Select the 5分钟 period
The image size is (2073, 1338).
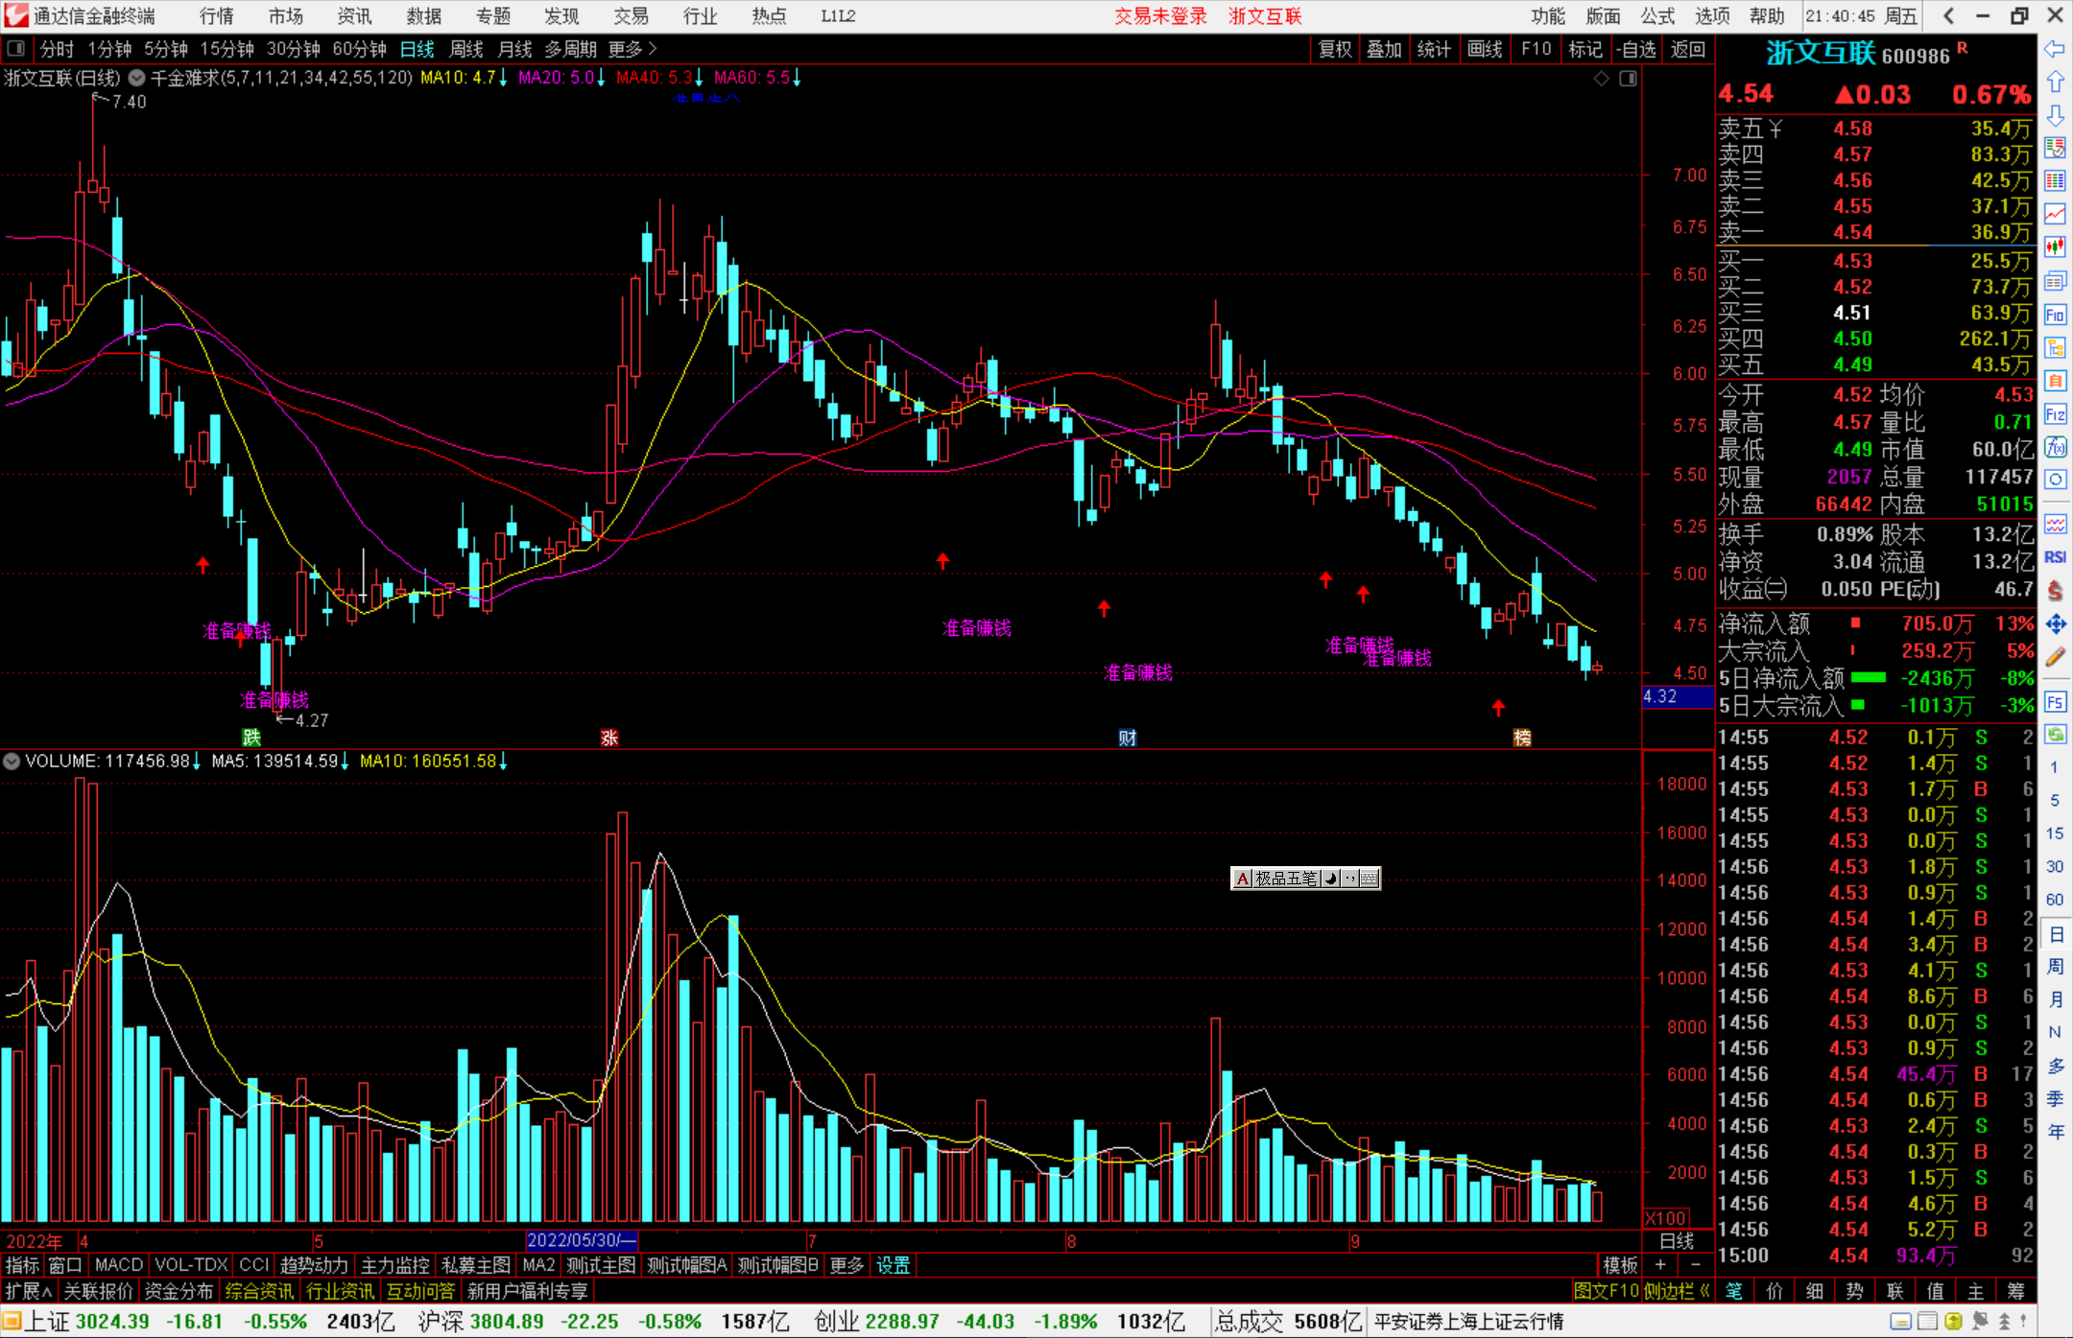[x=165, y=49]
